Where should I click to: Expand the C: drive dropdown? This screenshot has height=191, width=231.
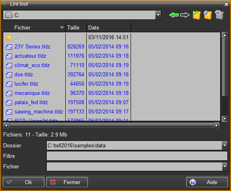(158, 15)
